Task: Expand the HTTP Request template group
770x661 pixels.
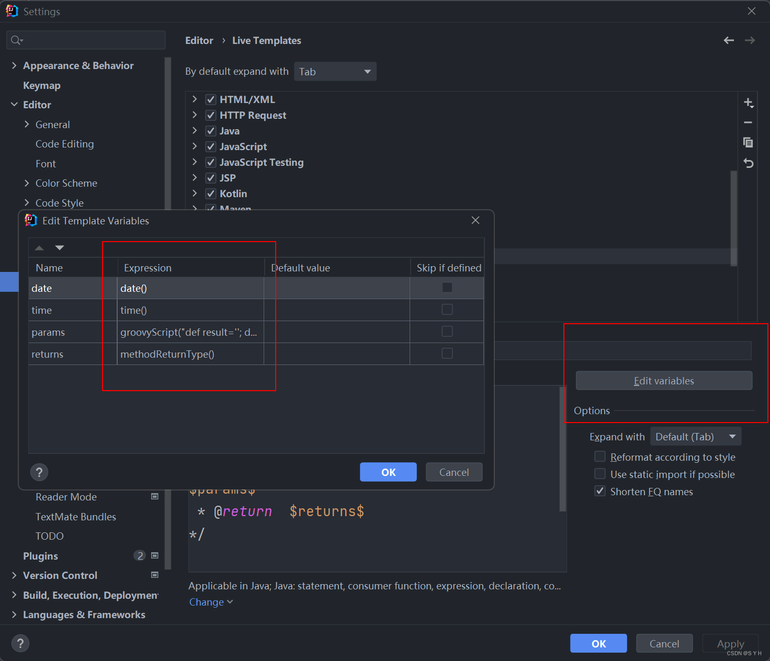Action: 195,115
